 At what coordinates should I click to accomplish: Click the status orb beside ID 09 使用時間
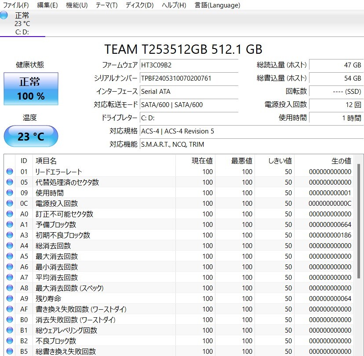point(10,193)
